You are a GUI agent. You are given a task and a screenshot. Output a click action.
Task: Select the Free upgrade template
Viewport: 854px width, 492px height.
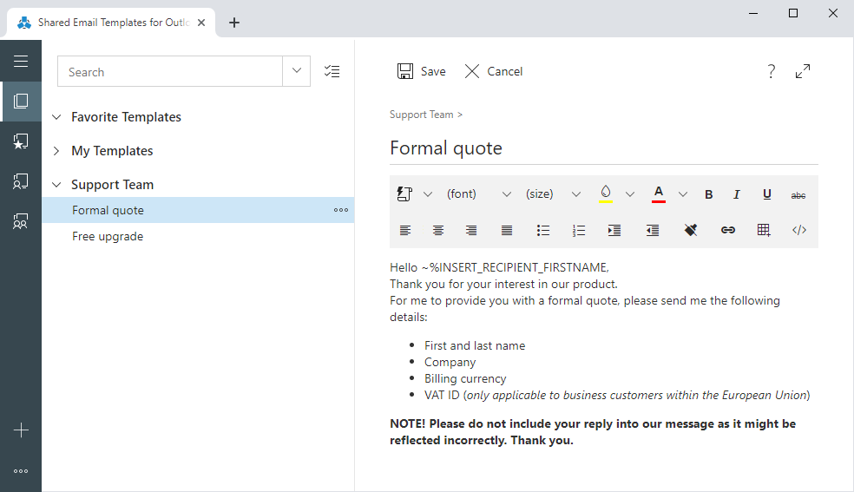click(x=108, y=236)
